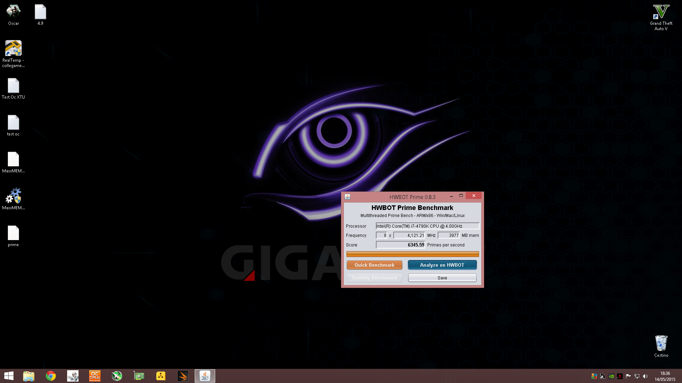Minimize the HWBOT Prime window

(451, 196)
